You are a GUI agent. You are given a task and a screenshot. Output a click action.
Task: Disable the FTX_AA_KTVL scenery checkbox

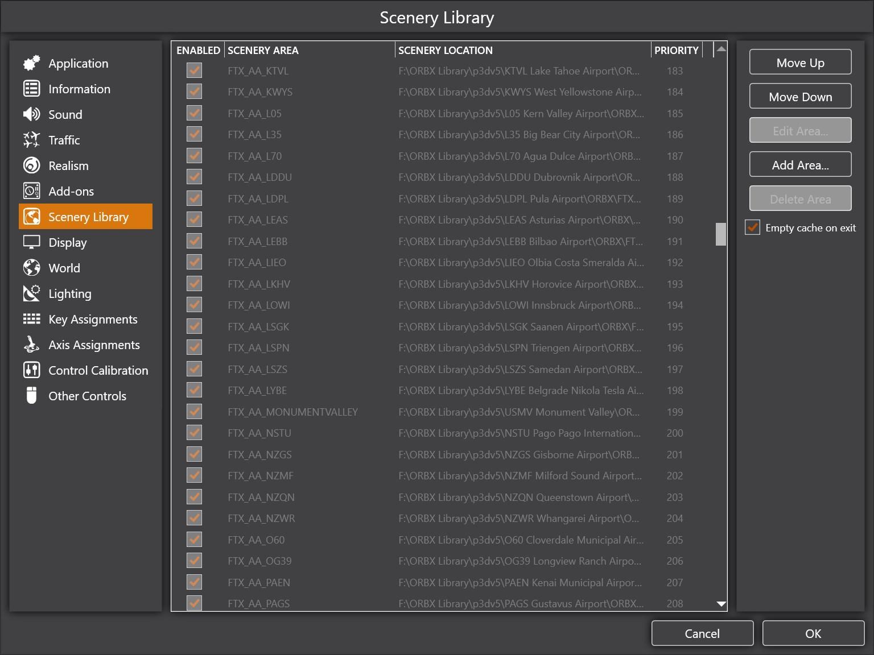pos(194,71)
